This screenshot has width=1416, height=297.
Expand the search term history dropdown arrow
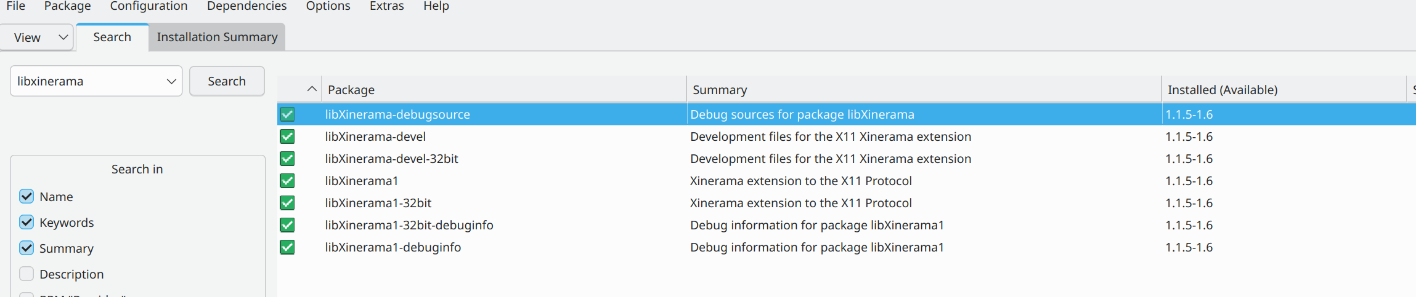coord(171,81)
